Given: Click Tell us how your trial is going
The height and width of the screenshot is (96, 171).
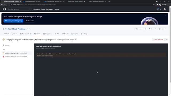Looking at the screenshot, I should [x=13, y=21].
